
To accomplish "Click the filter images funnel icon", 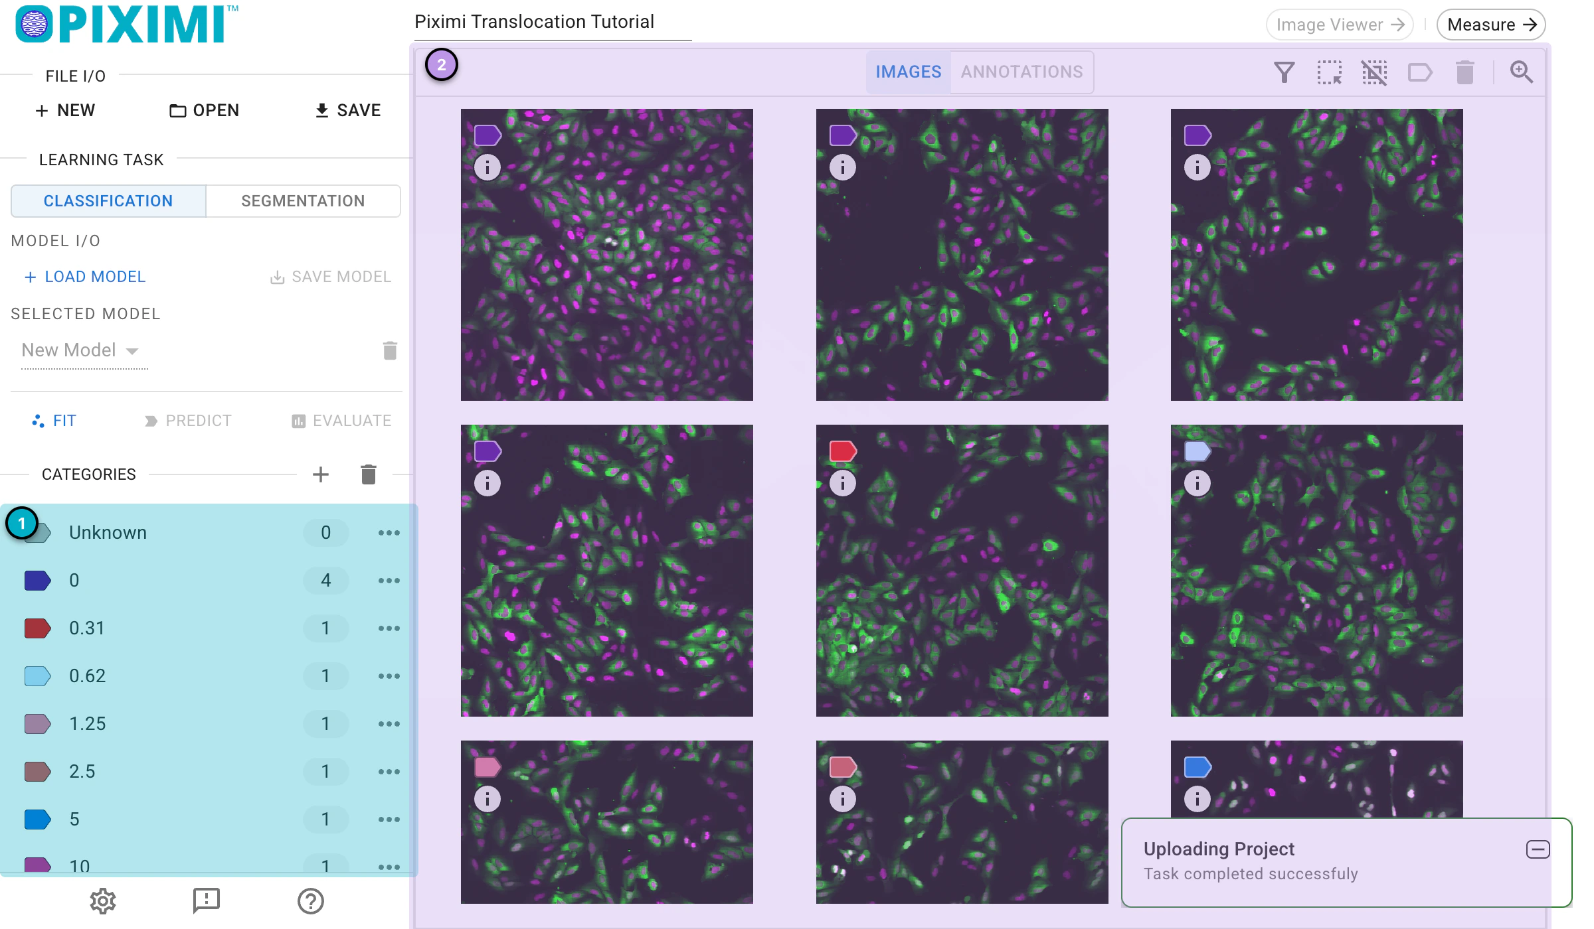I will point(1284,72).
